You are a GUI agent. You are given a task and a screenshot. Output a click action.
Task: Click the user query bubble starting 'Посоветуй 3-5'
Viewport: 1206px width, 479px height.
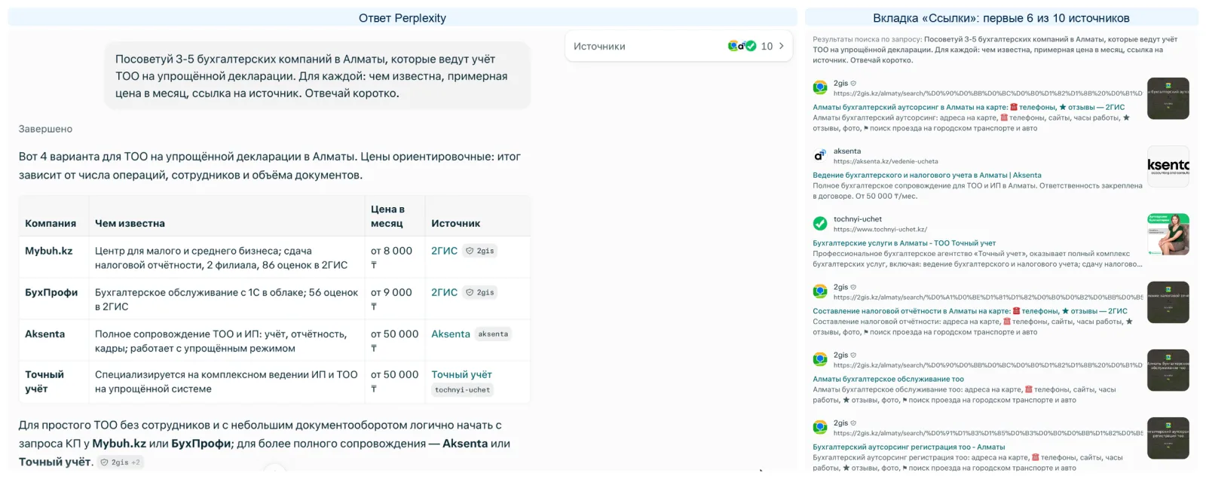point(317,76)
